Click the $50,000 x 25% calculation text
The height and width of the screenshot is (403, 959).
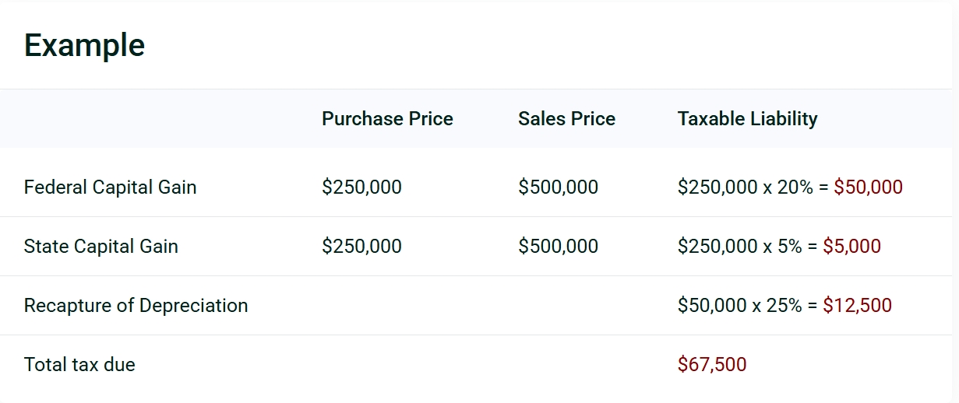click(739, 306)
